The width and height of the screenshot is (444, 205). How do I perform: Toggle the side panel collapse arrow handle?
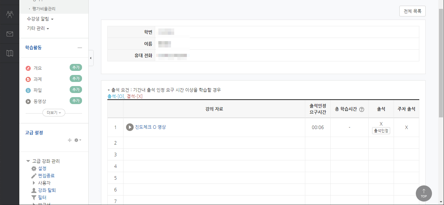click(91, 58)
